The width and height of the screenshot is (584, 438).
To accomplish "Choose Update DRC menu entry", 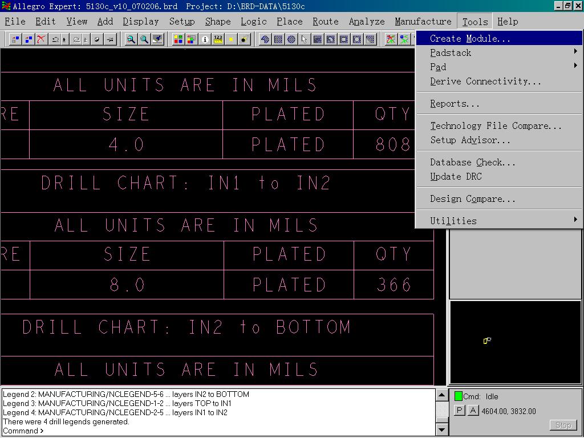I will [x=456, y=176].
